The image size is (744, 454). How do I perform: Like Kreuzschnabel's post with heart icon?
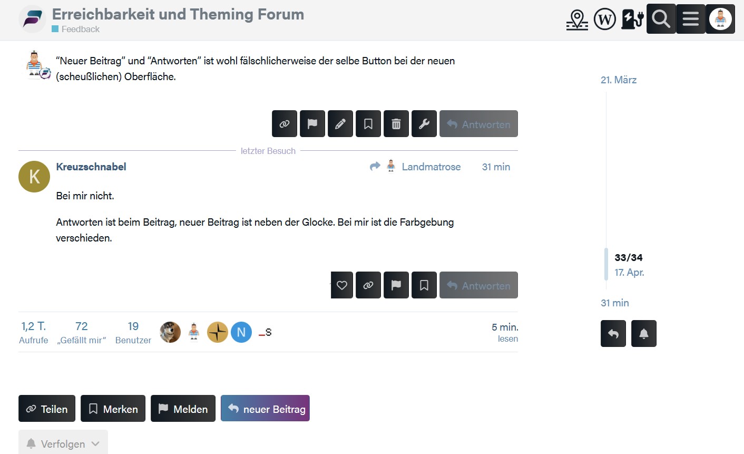[342, 285]
